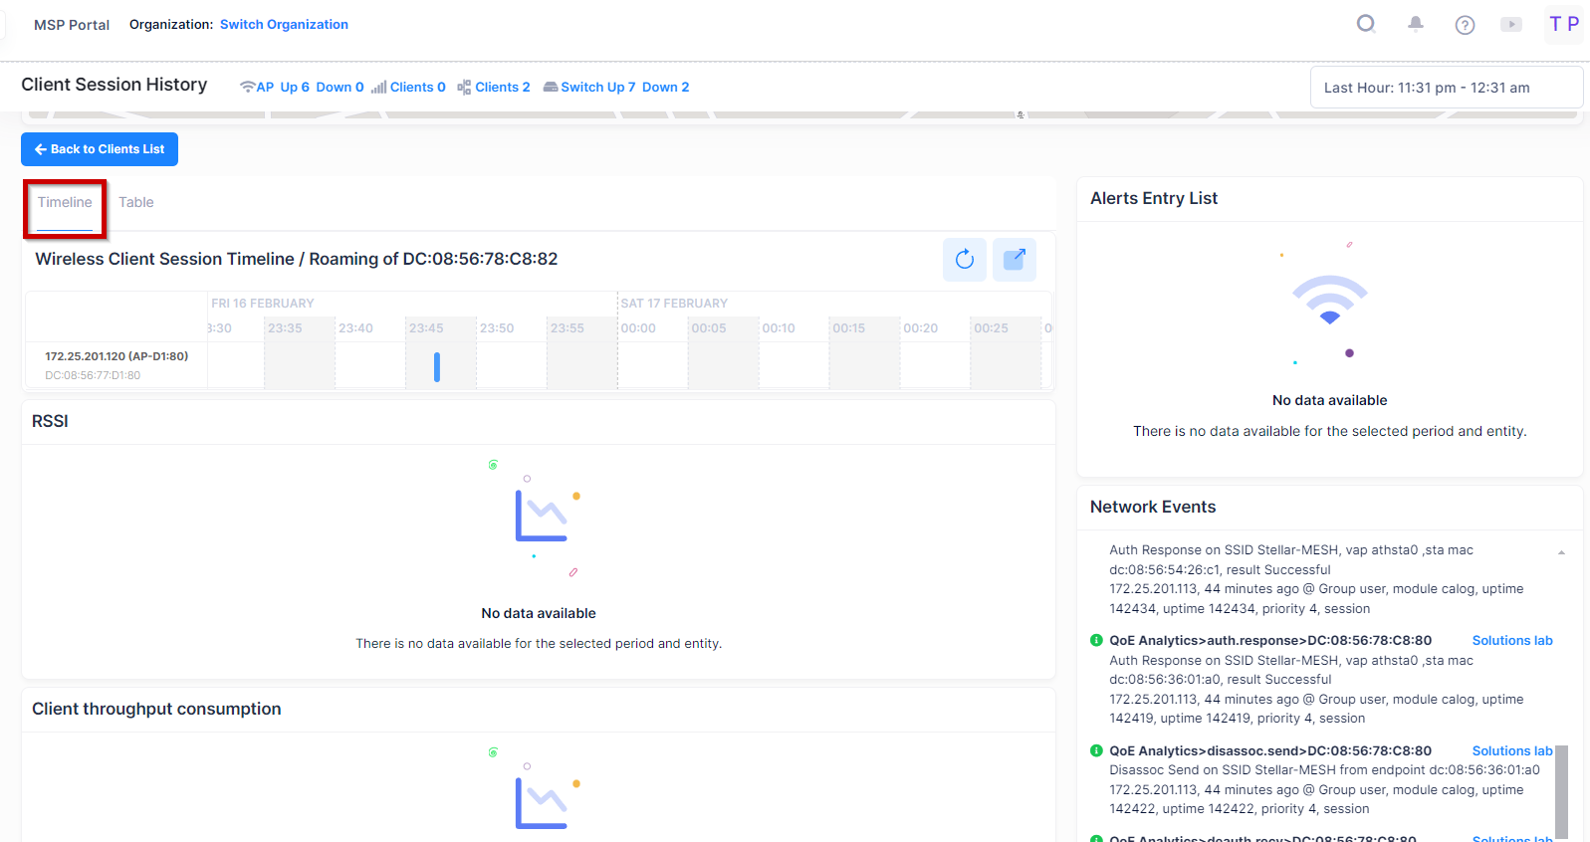This screenshot has width=1590, height=842.
Task: Open the Last Hour time range selector
Action: pyautogui.click(x=1446, y=88)
